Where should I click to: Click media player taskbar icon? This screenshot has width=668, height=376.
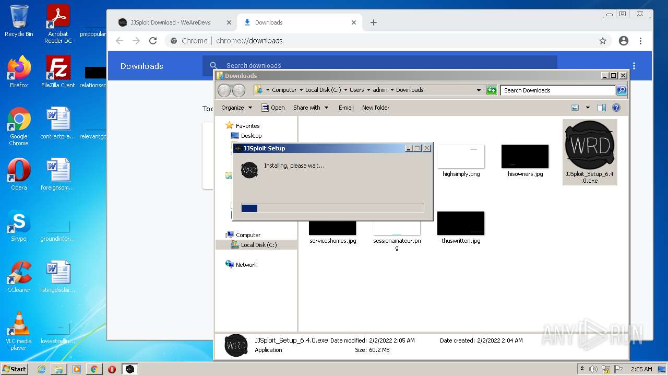pos(77,369)
